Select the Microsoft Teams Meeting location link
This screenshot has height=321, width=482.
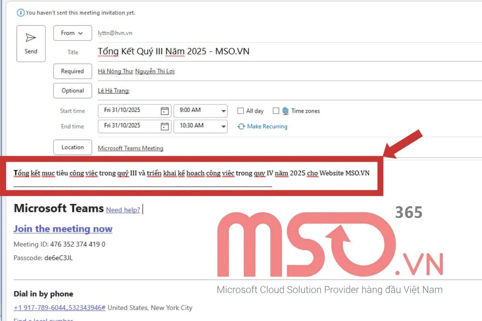tap(130, 148)
